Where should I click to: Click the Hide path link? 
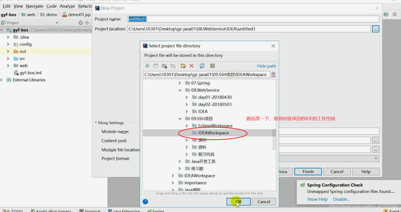267,66
